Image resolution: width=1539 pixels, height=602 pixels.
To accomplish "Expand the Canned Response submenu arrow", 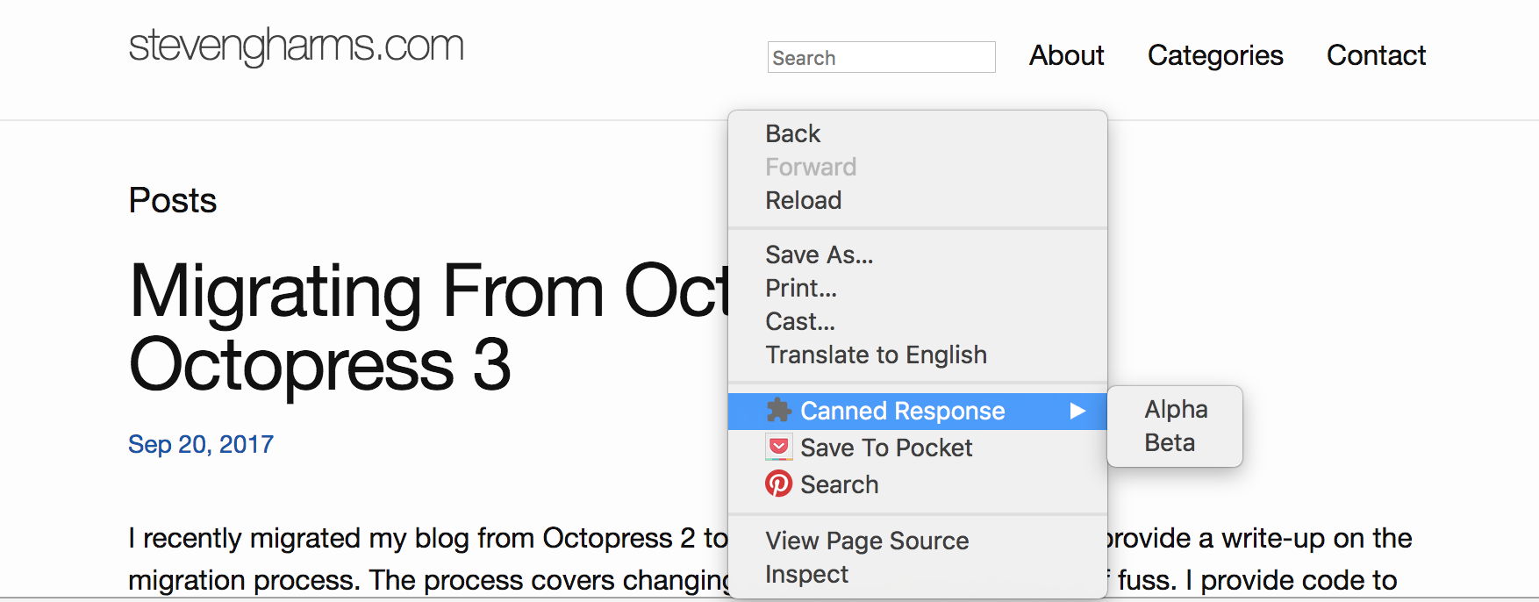I will [1077, 411].
